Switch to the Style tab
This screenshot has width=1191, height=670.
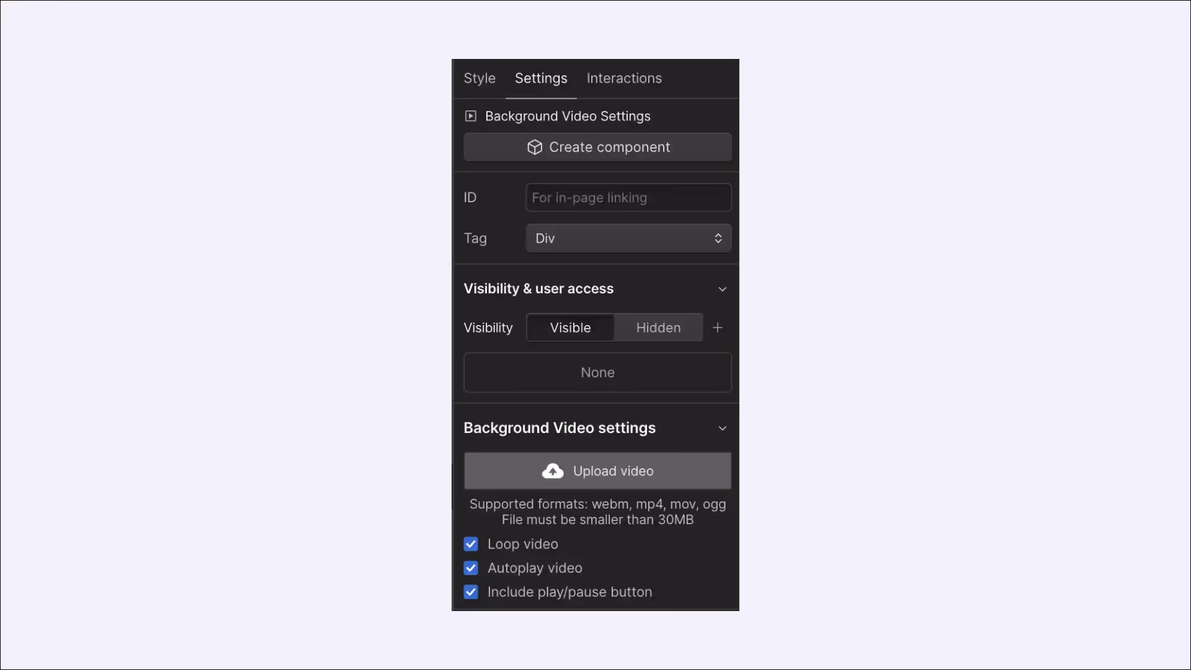[480, 78]
